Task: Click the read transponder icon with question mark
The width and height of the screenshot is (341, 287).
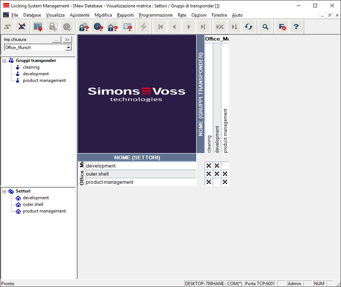Action: pos(98,27)
